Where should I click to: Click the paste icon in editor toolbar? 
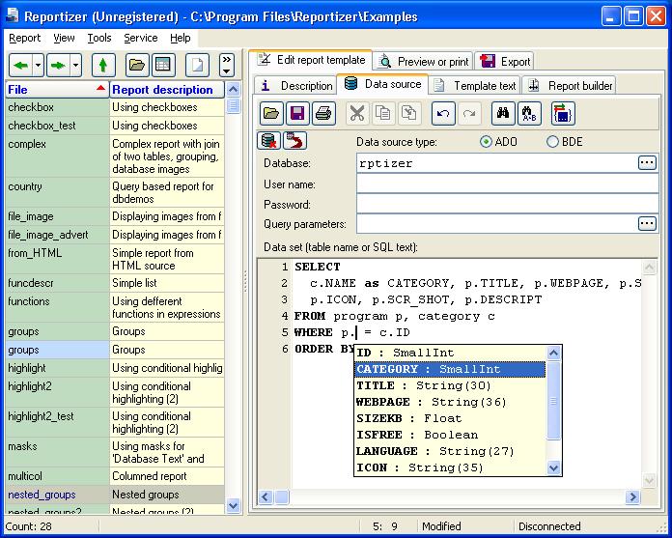pyautogui.click(x=409, y=114)
